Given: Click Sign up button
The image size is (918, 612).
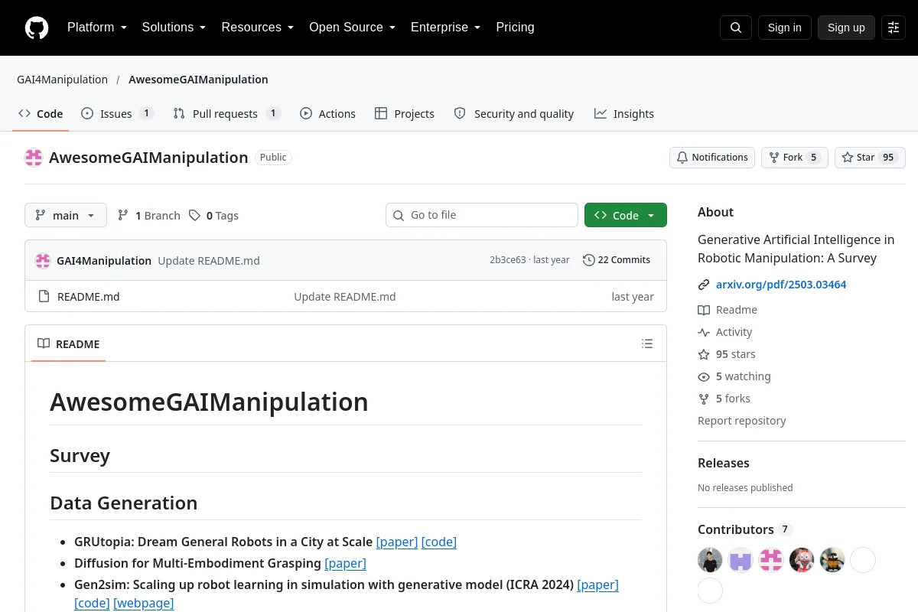Looking at the screenshot, I should [846, 28].
